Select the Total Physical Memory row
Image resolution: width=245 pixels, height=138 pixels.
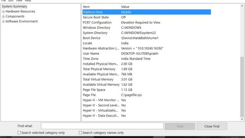point(147,69)
